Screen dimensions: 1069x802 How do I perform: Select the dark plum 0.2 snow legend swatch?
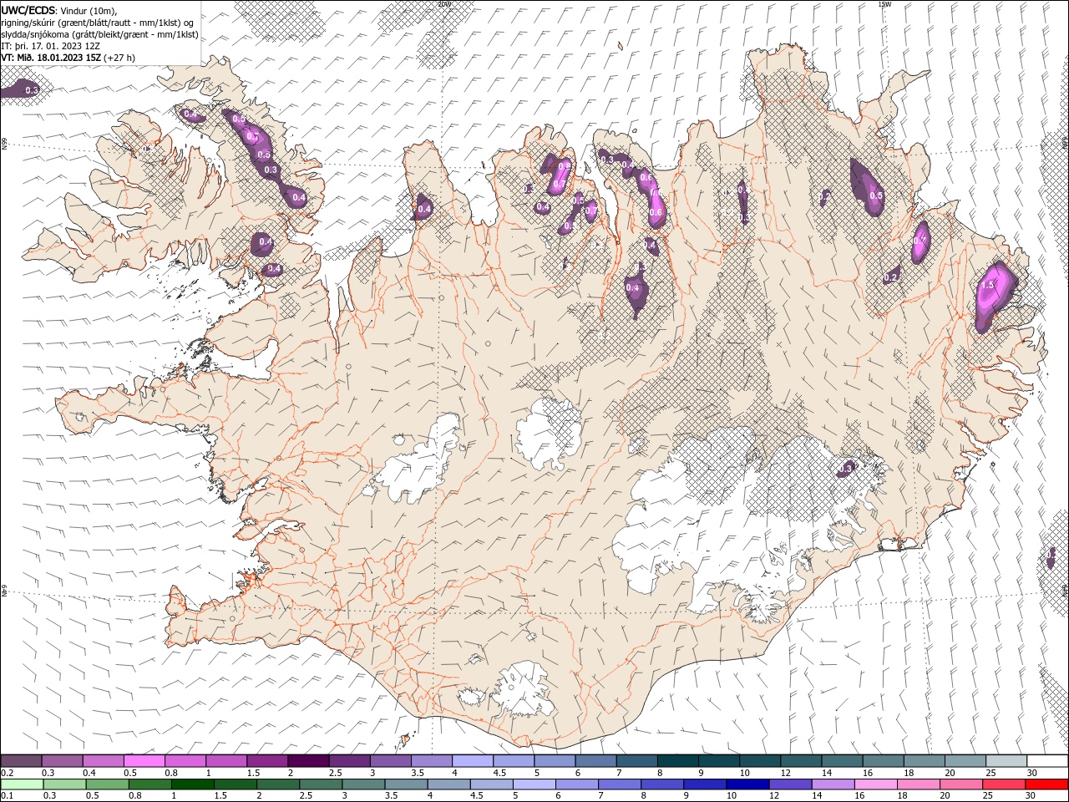tap(21, 761)
